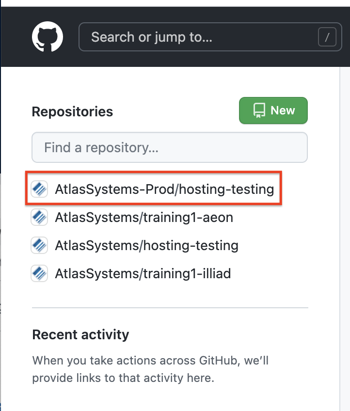Open the AtlasSystems/training1-aeon repository
This screenshot has width=350, height=411.
144,218
